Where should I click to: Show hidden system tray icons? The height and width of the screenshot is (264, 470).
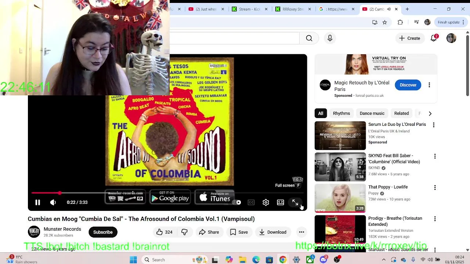pyautogui.click(x=384, y=260)
